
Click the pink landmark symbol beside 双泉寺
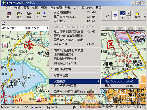point(39,99)
